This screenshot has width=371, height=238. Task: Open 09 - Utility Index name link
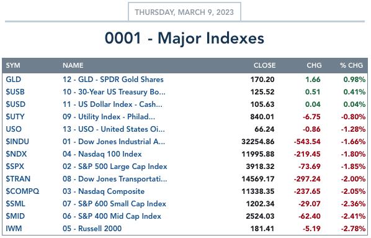pyautogui.click(x=109, y=117)
